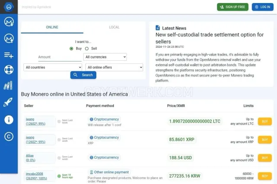Click the 277235.16 KRW price

point(185,176)
